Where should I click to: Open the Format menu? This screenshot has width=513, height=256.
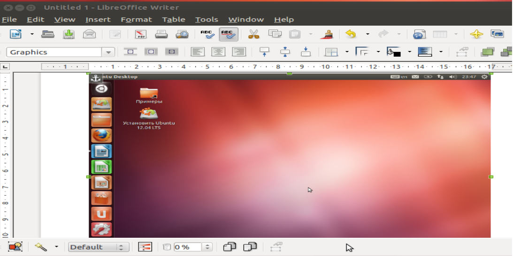pyautogui.click(x=137, y=20)
